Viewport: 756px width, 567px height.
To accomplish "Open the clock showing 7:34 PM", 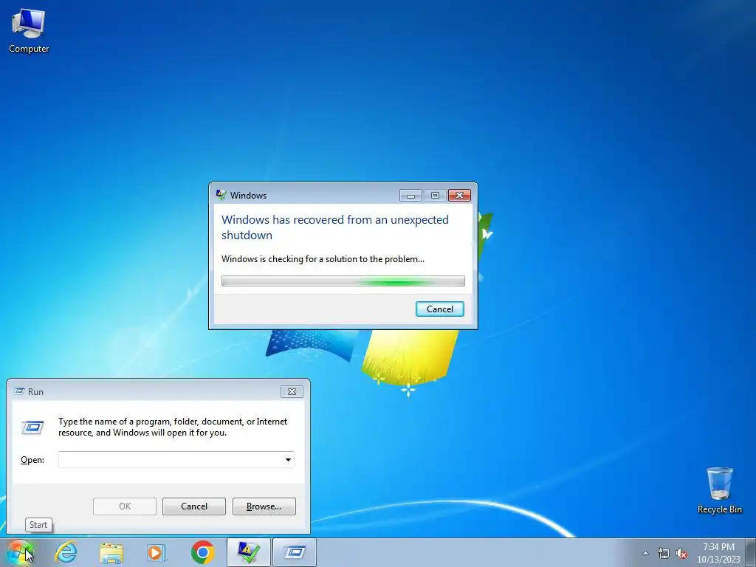I will pos(718,553).
